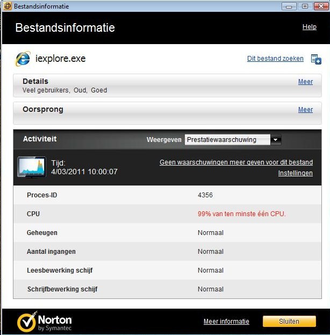The image size is (330, 335).
Task: Open the Instellingen link
Action: click(296, 173)
